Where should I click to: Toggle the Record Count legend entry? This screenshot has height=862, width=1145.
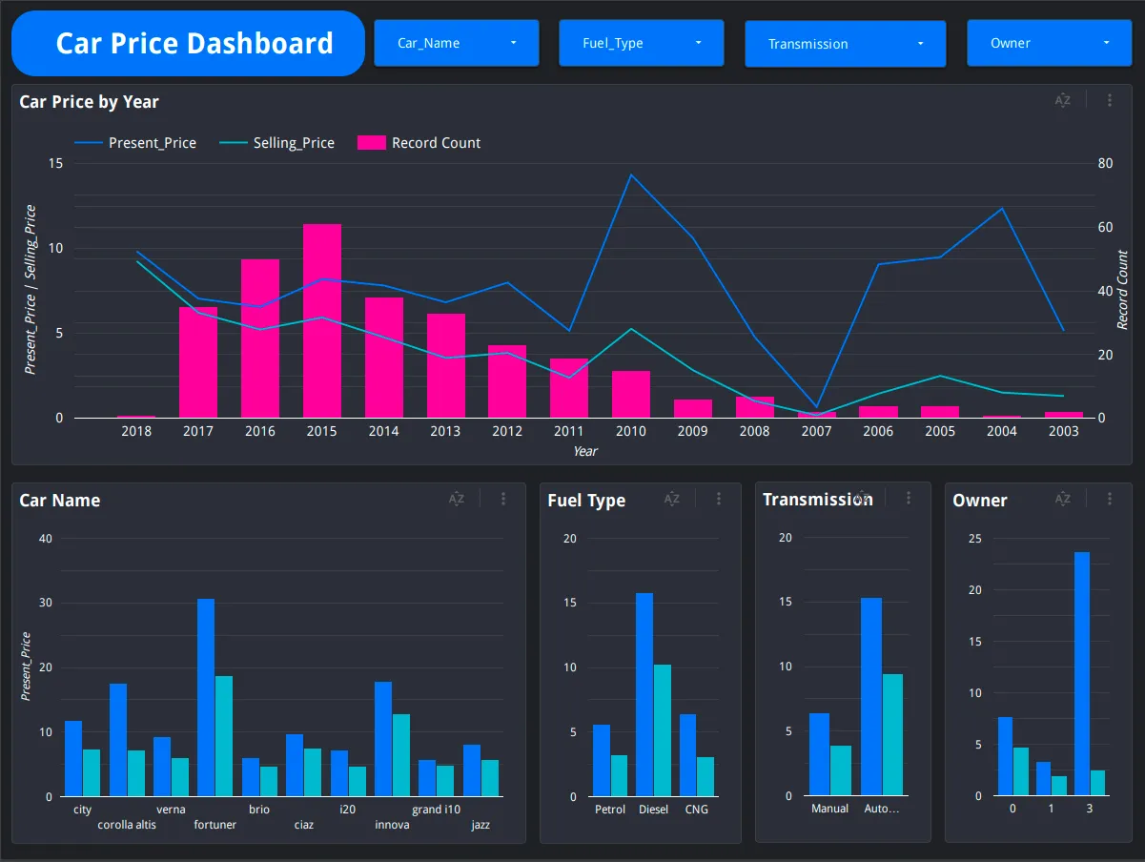(x=419, y=143)
